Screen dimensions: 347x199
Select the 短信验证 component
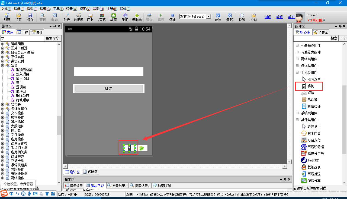314,106
